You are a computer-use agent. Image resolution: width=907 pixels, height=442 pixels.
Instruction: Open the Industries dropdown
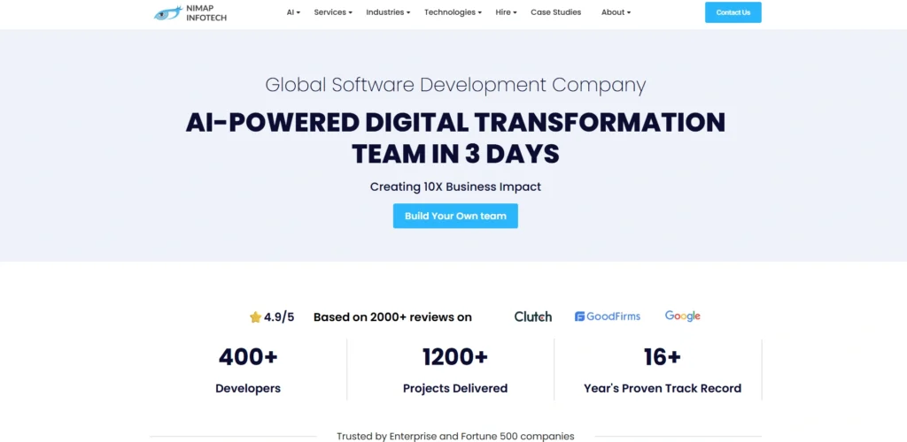(x=388, y=12)
